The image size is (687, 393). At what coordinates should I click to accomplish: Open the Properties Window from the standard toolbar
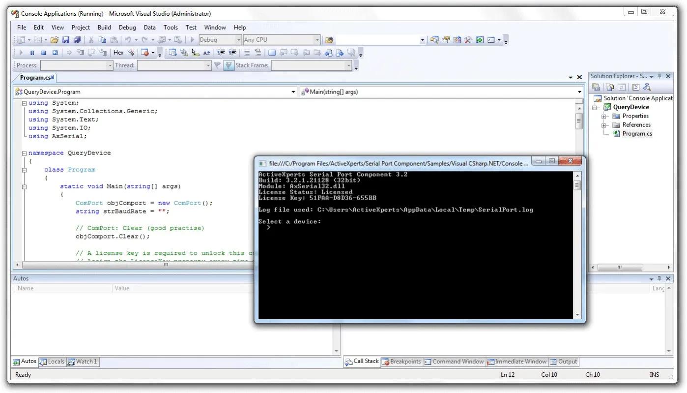click(446, 40)
